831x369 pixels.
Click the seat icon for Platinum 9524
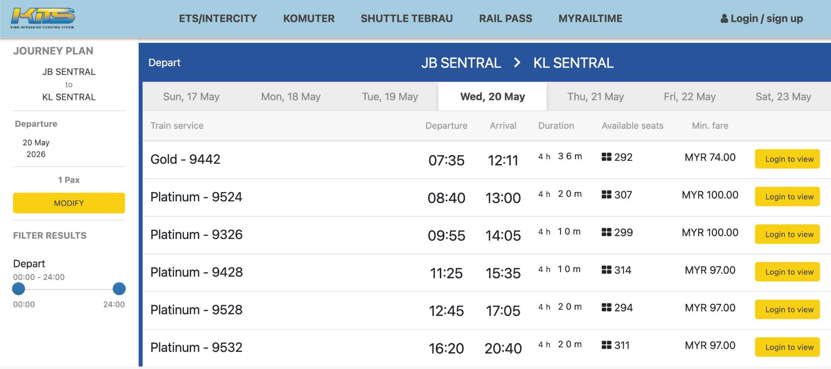[x=606, y=195]
